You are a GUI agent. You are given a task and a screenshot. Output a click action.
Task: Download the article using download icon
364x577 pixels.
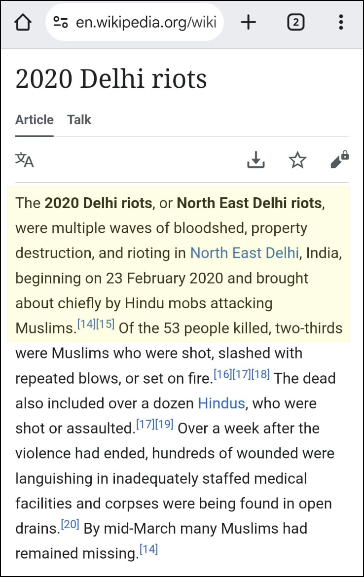pyautogui.click(x=256, y=160)
